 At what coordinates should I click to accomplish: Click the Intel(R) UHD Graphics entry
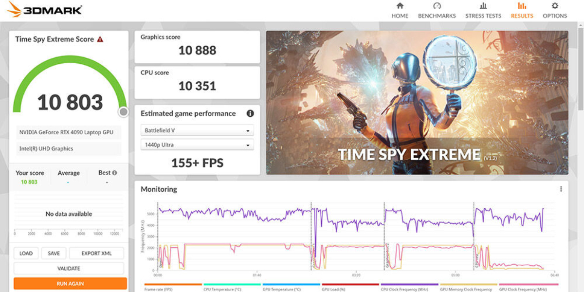click(x=69, y=149)
